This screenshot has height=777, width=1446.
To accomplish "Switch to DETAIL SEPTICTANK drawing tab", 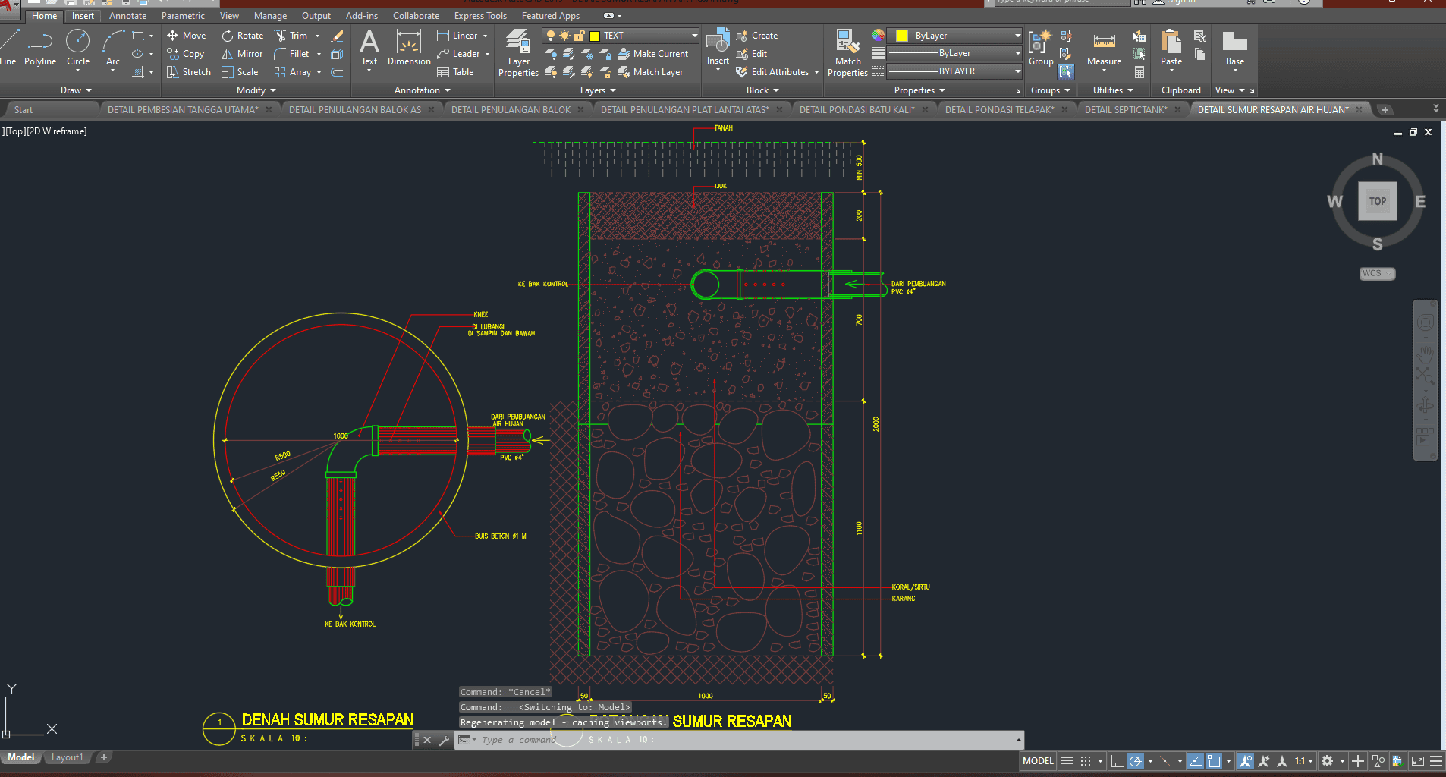I will point(1125,110).
